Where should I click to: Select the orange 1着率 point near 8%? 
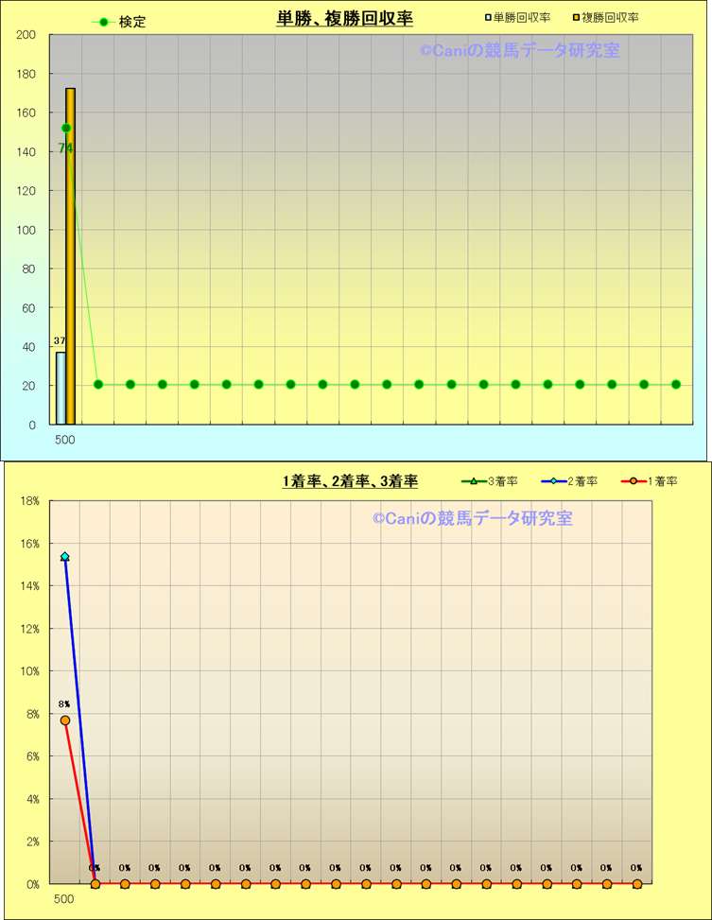coord(65,720)
